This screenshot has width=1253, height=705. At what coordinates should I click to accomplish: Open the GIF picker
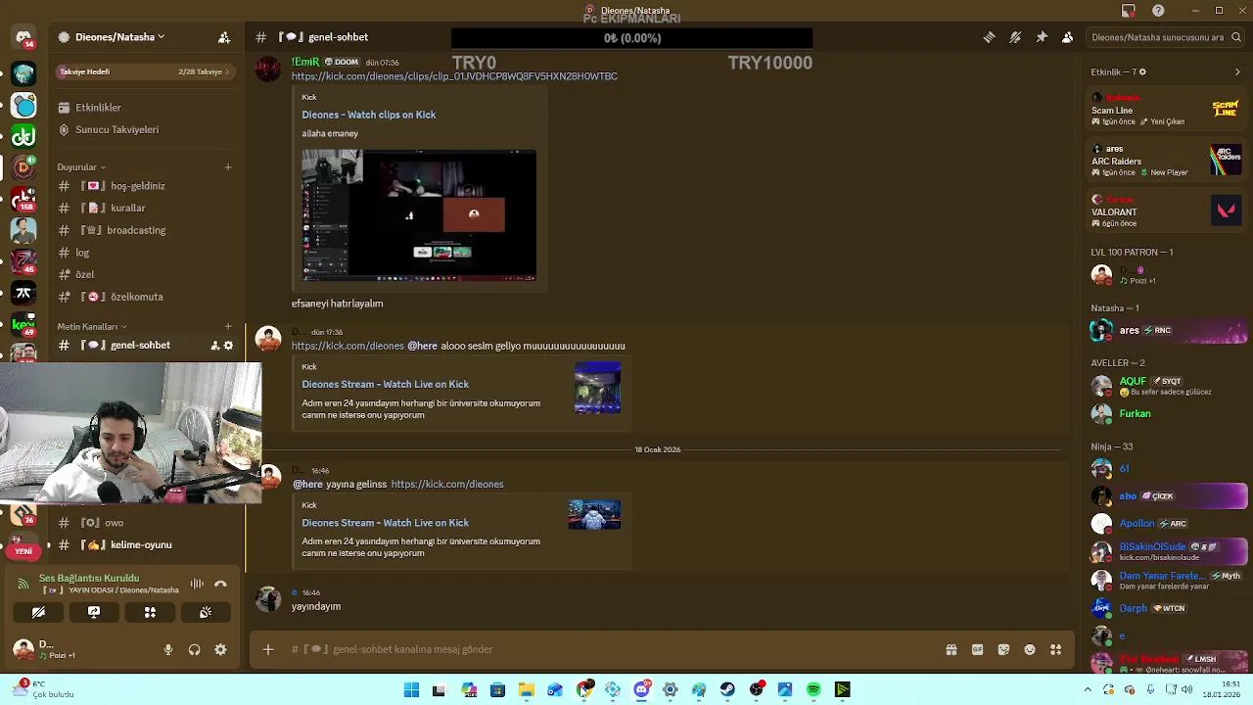click(x=977, y=649)
